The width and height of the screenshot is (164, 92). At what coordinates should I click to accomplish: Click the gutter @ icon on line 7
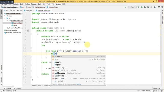click(28, 31)
